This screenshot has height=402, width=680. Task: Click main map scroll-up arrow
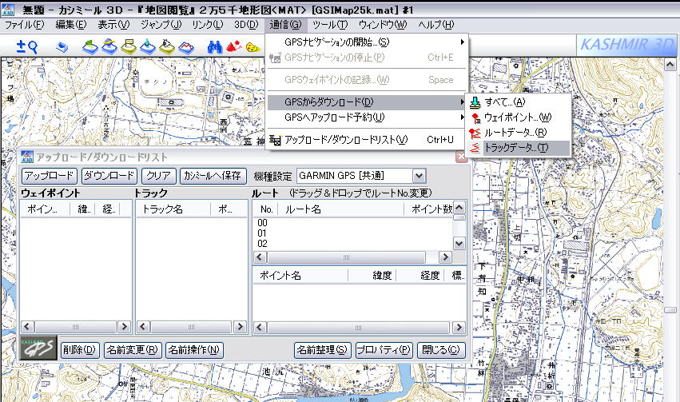tap(670, 66)
